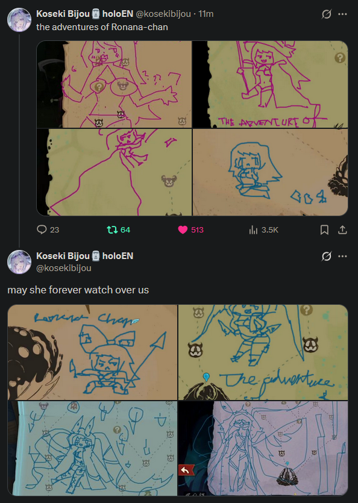Viewport: 358px width, 503px height.
Task: Open the more options menu on first post
Action: point(342,14)
